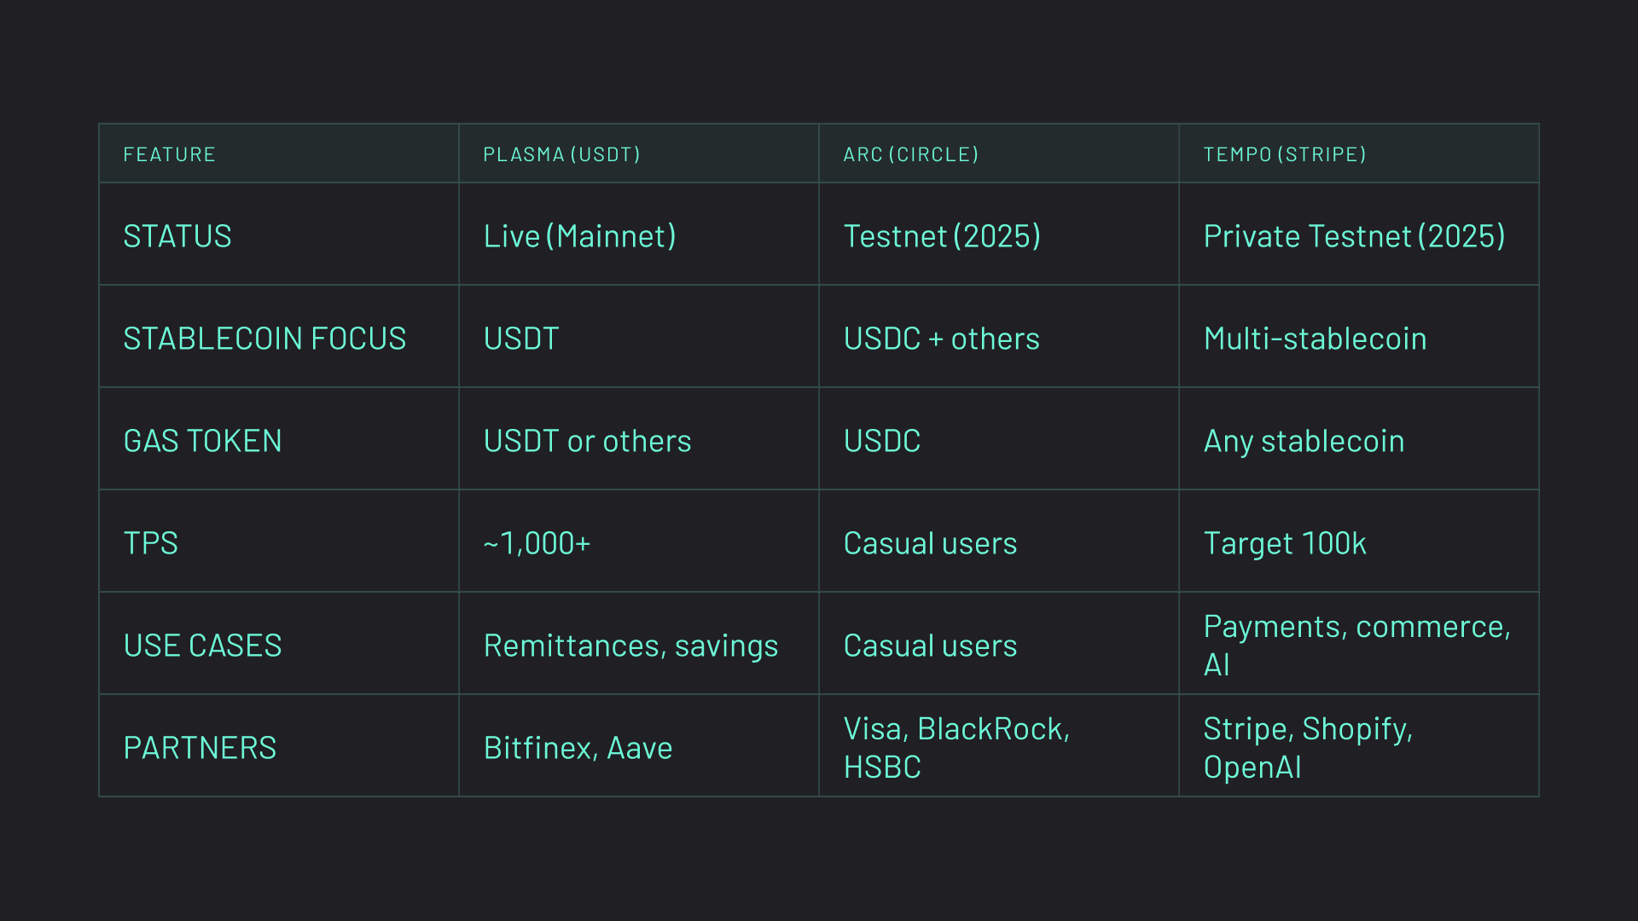Click the TEMPO (STRIPE) column header
The image size is (1638, 921).
[x=1284, y=154]
